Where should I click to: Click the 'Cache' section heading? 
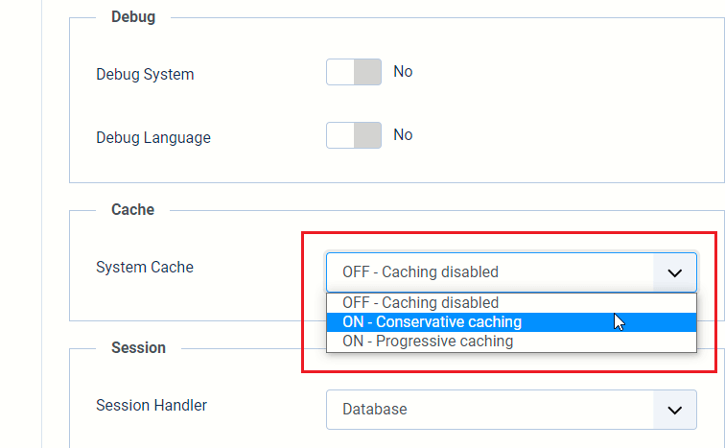pyautogui.click(x=132, y=209)
